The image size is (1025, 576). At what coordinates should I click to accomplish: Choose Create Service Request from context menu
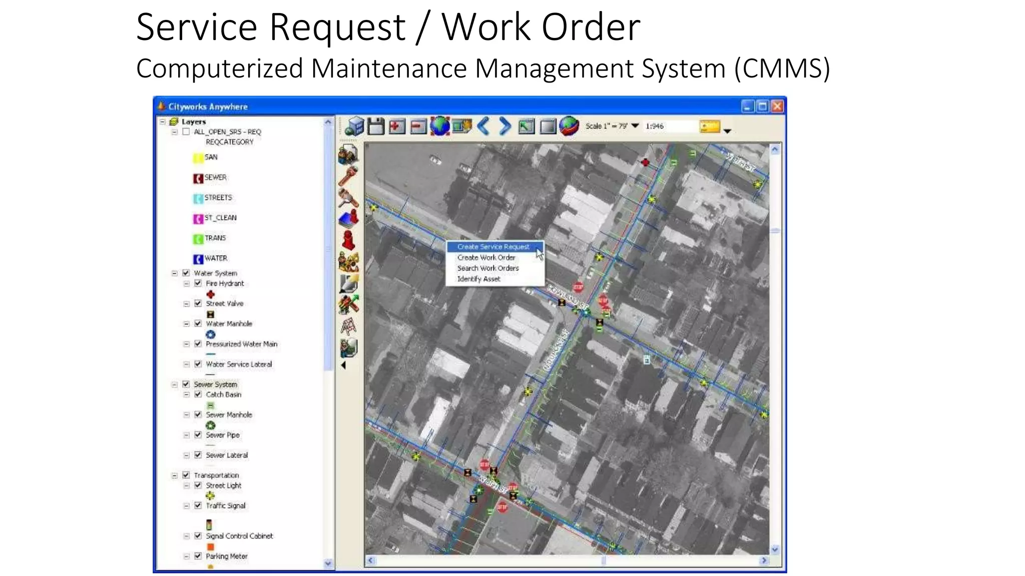click(494, 246)
